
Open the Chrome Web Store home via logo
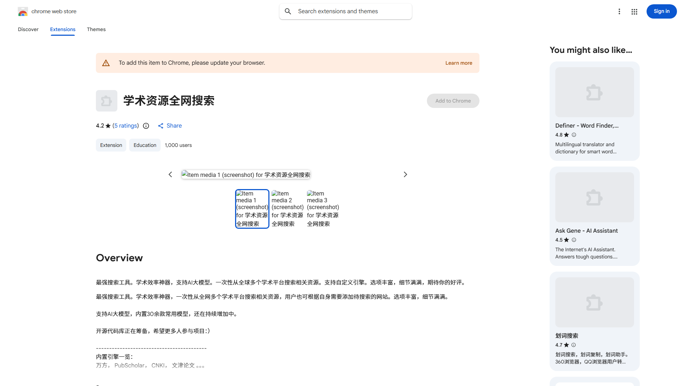click(x=23, y=11)
